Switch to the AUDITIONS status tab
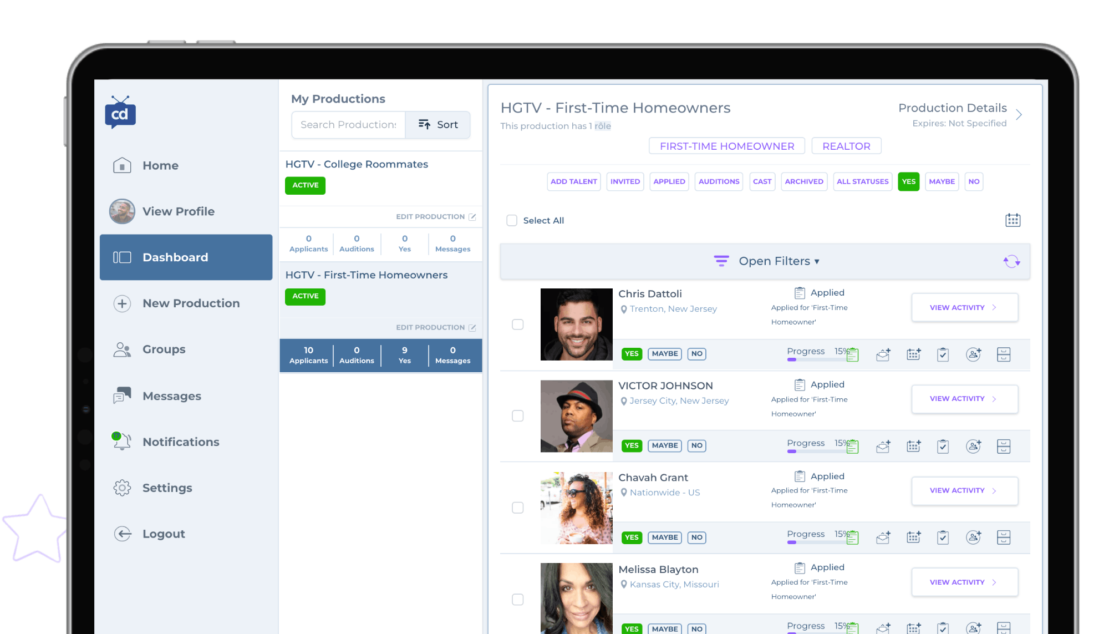Screen dimensions: 1109x634 (719, 181)
